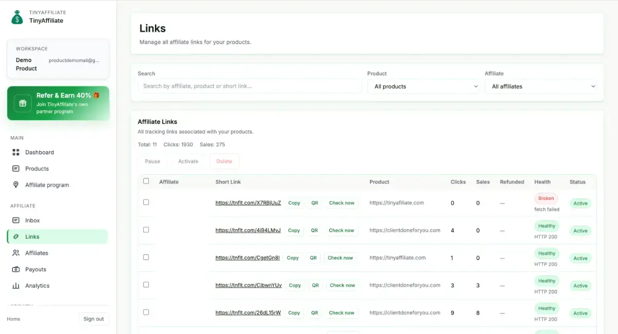Click the Analytics bar chart icon
Screen dimensions: 618x334
coord(16,286)
